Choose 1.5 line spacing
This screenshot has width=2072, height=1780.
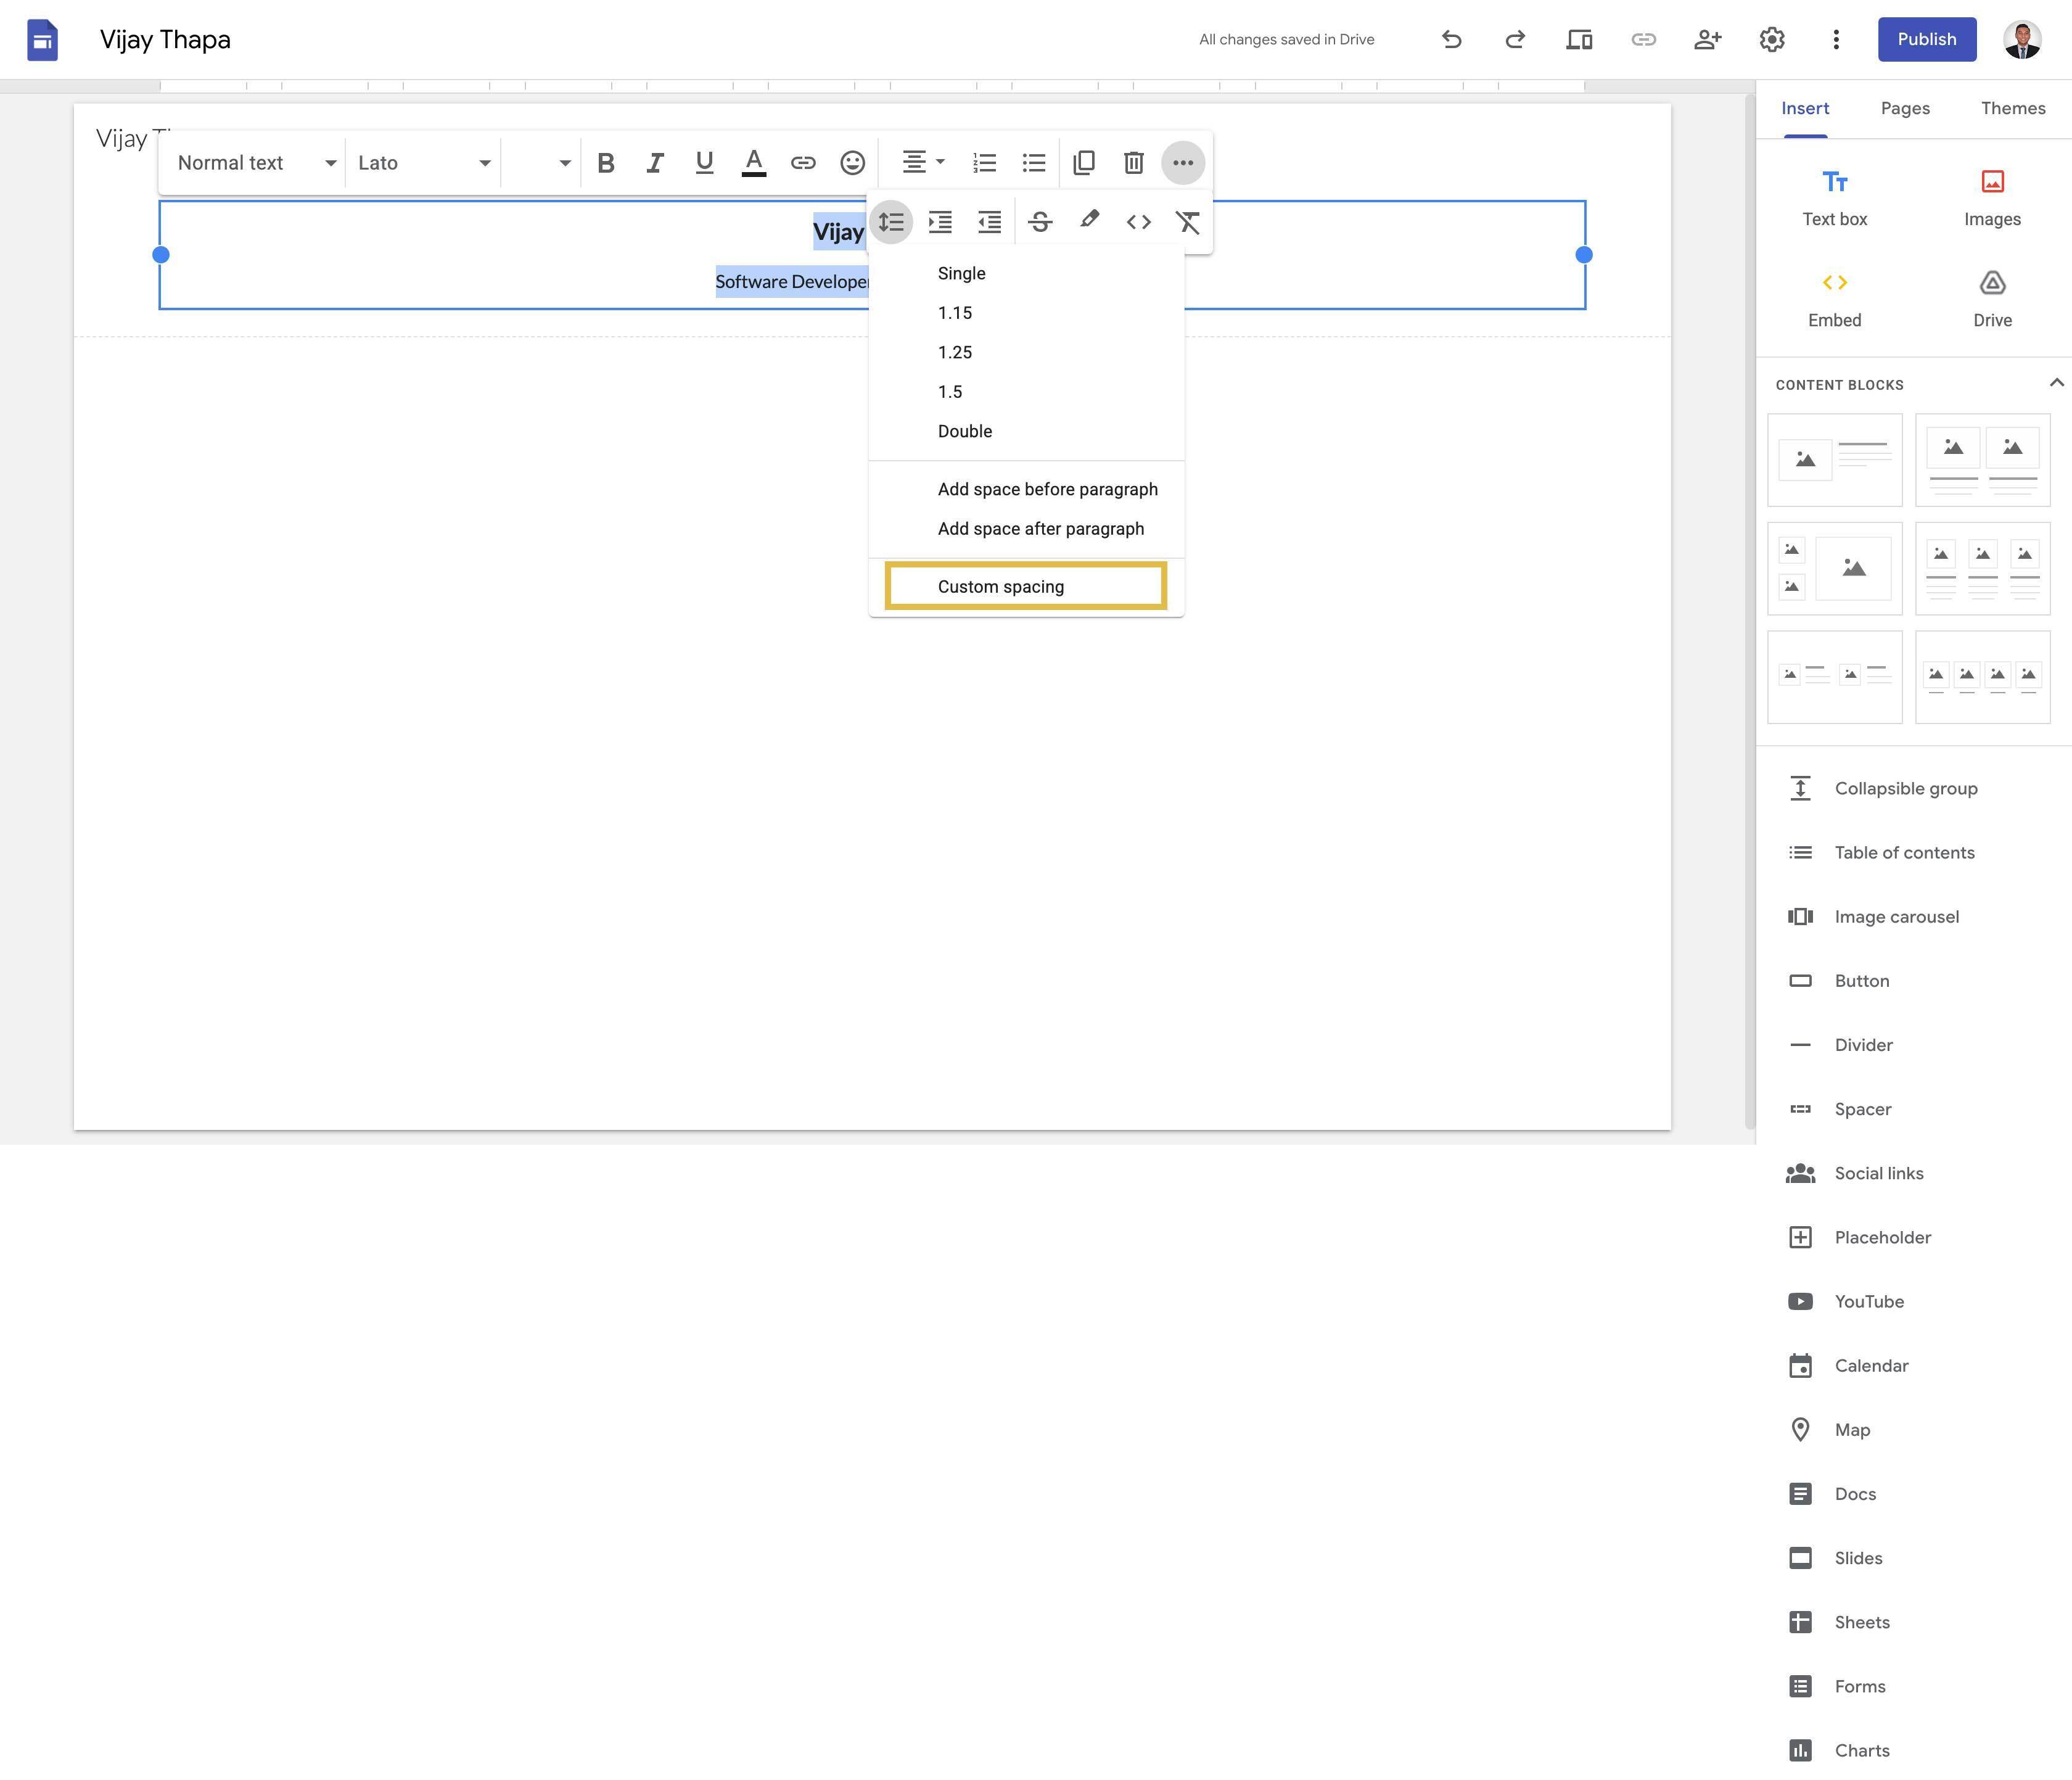tap(1026, 392)
